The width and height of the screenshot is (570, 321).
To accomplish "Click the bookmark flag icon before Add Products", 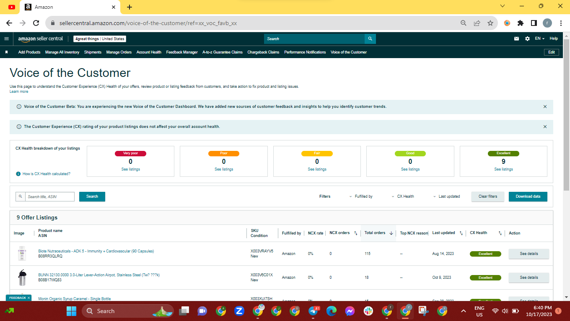I will tap(6, 52).
